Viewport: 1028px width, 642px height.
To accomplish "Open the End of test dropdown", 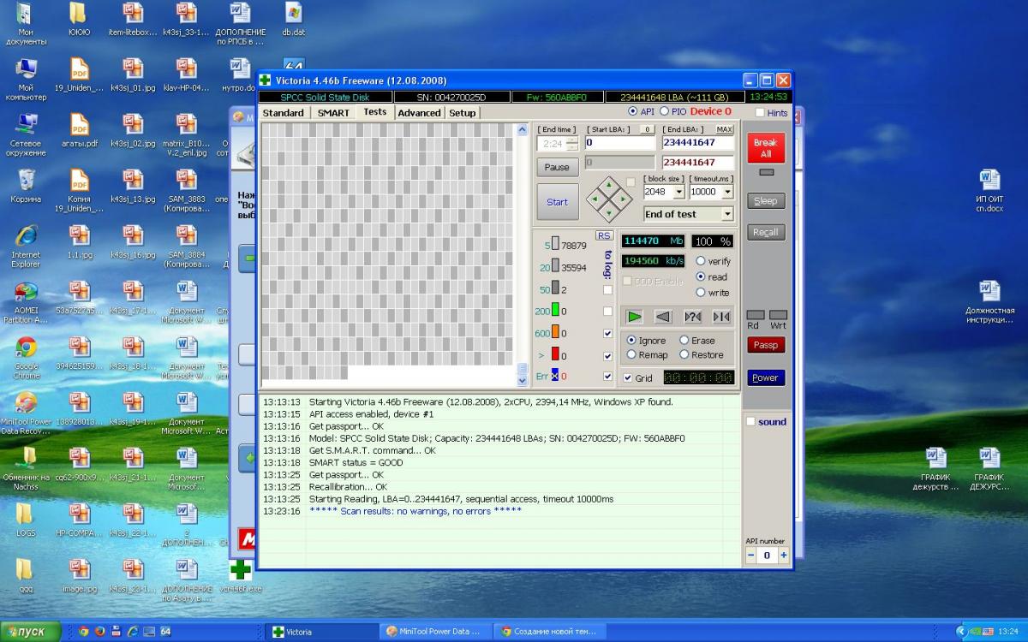I will tap(727, 214).
